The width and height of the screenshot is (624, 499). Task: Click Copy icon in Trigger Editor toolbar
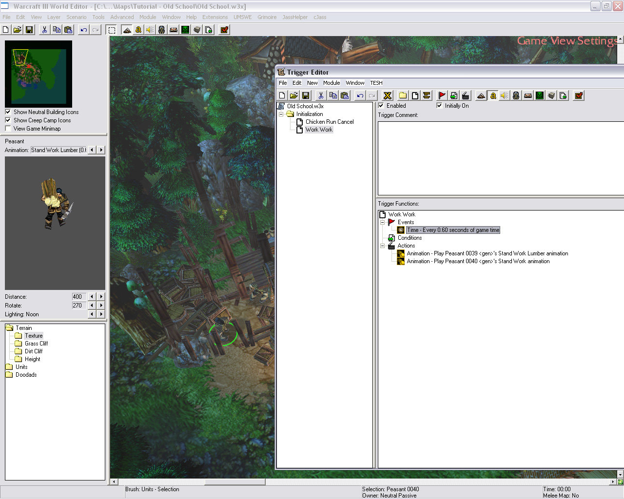pos(333,96)
